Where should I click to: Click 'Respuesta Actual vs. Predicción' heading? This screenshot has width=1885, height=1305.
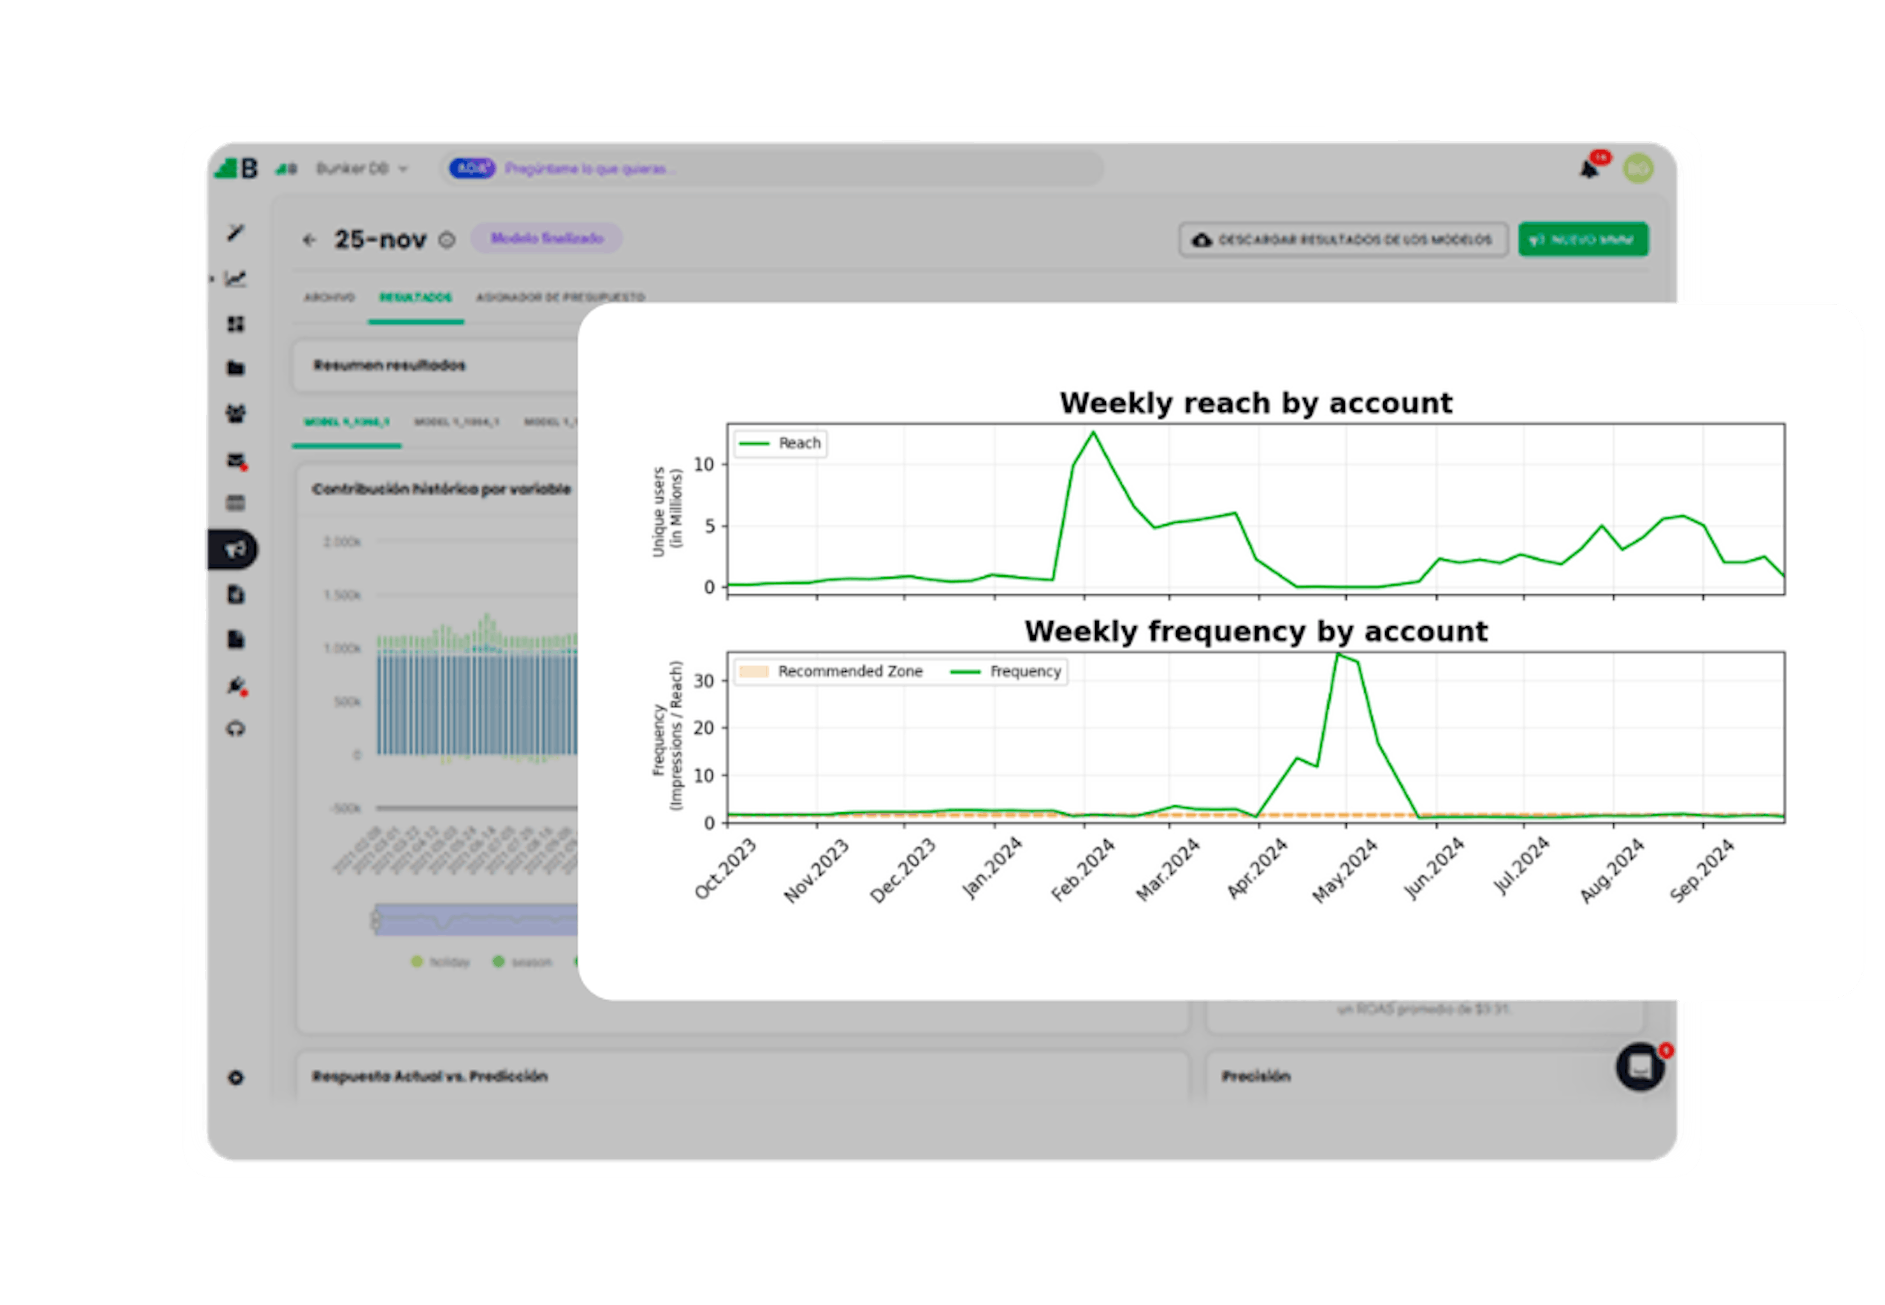pos(430,1076)
